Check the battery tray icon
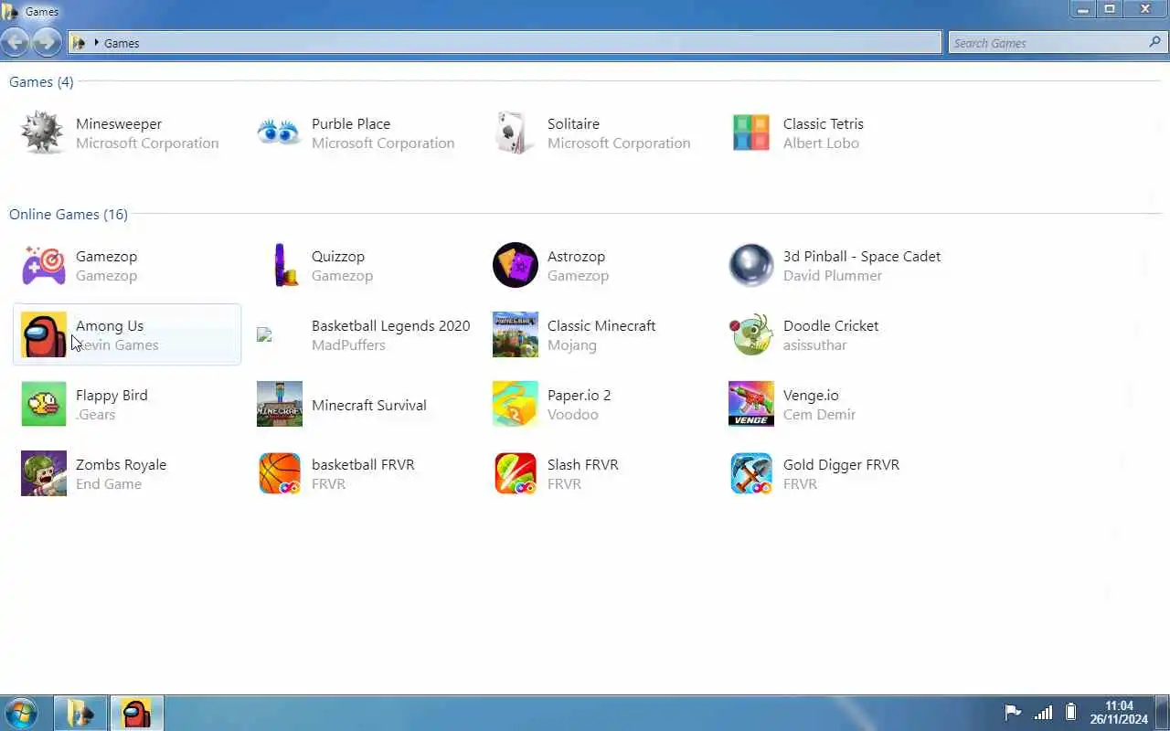1170x731 pixels. click(1071, 713)
